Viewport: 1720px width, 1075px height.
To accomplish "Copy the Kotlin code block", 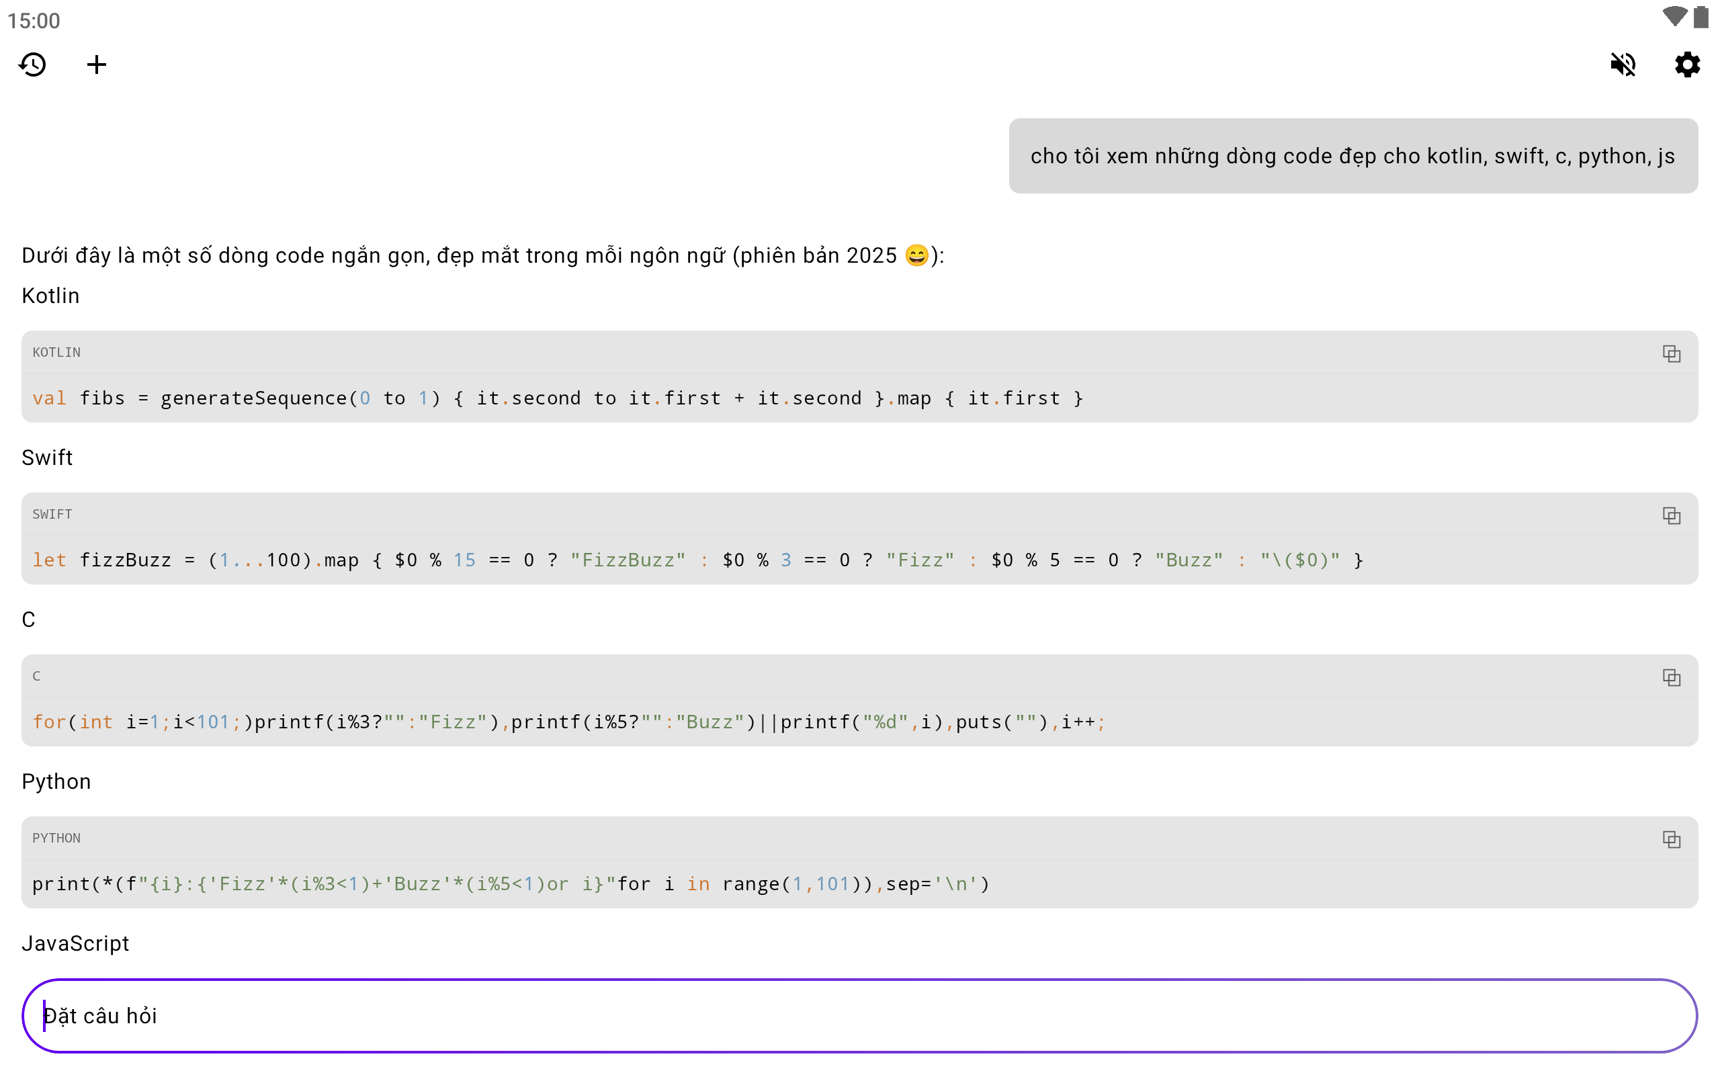I will (1671, 353).
